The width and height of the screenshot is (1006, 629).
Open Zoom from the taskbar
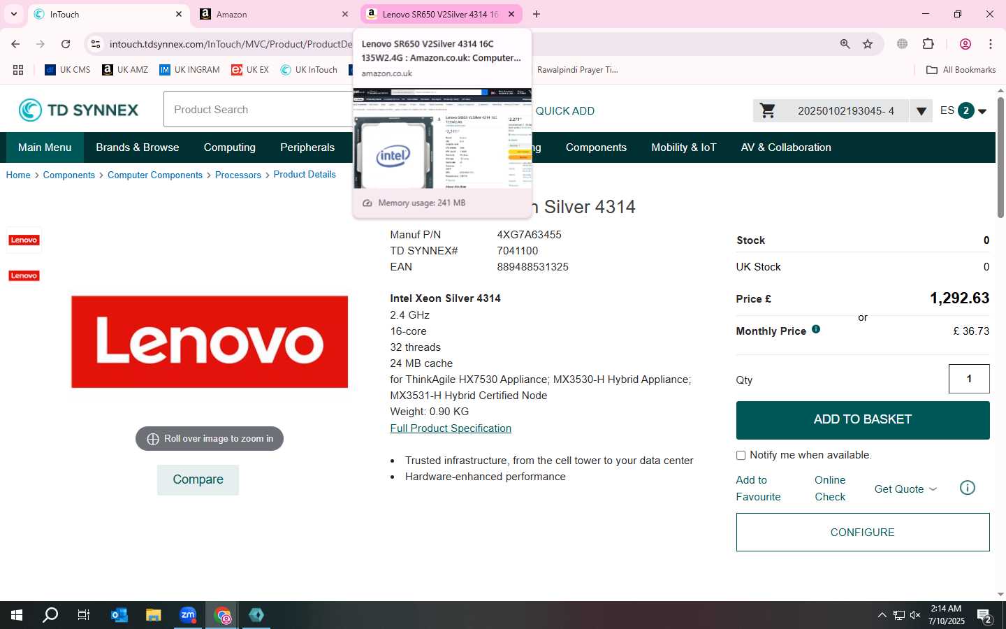click(188, 615)
